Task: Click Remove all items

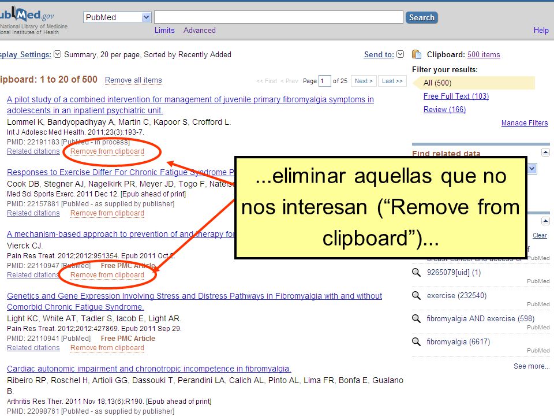Action: 133,80
